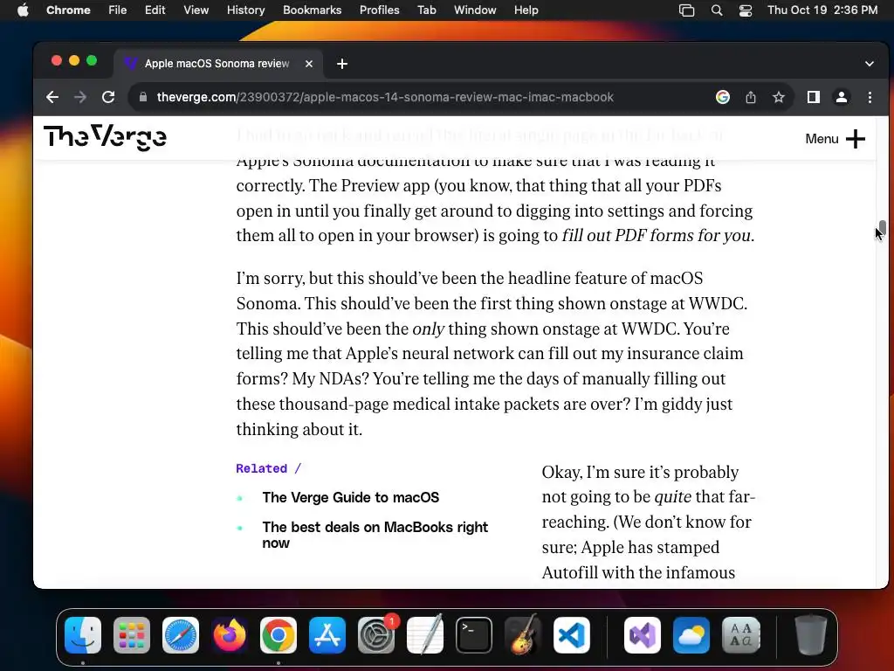The height and width of the screenshot is (671, 894).
Task: Open Visual Studio Code from the dock
Action: click(x=572, y=635)
